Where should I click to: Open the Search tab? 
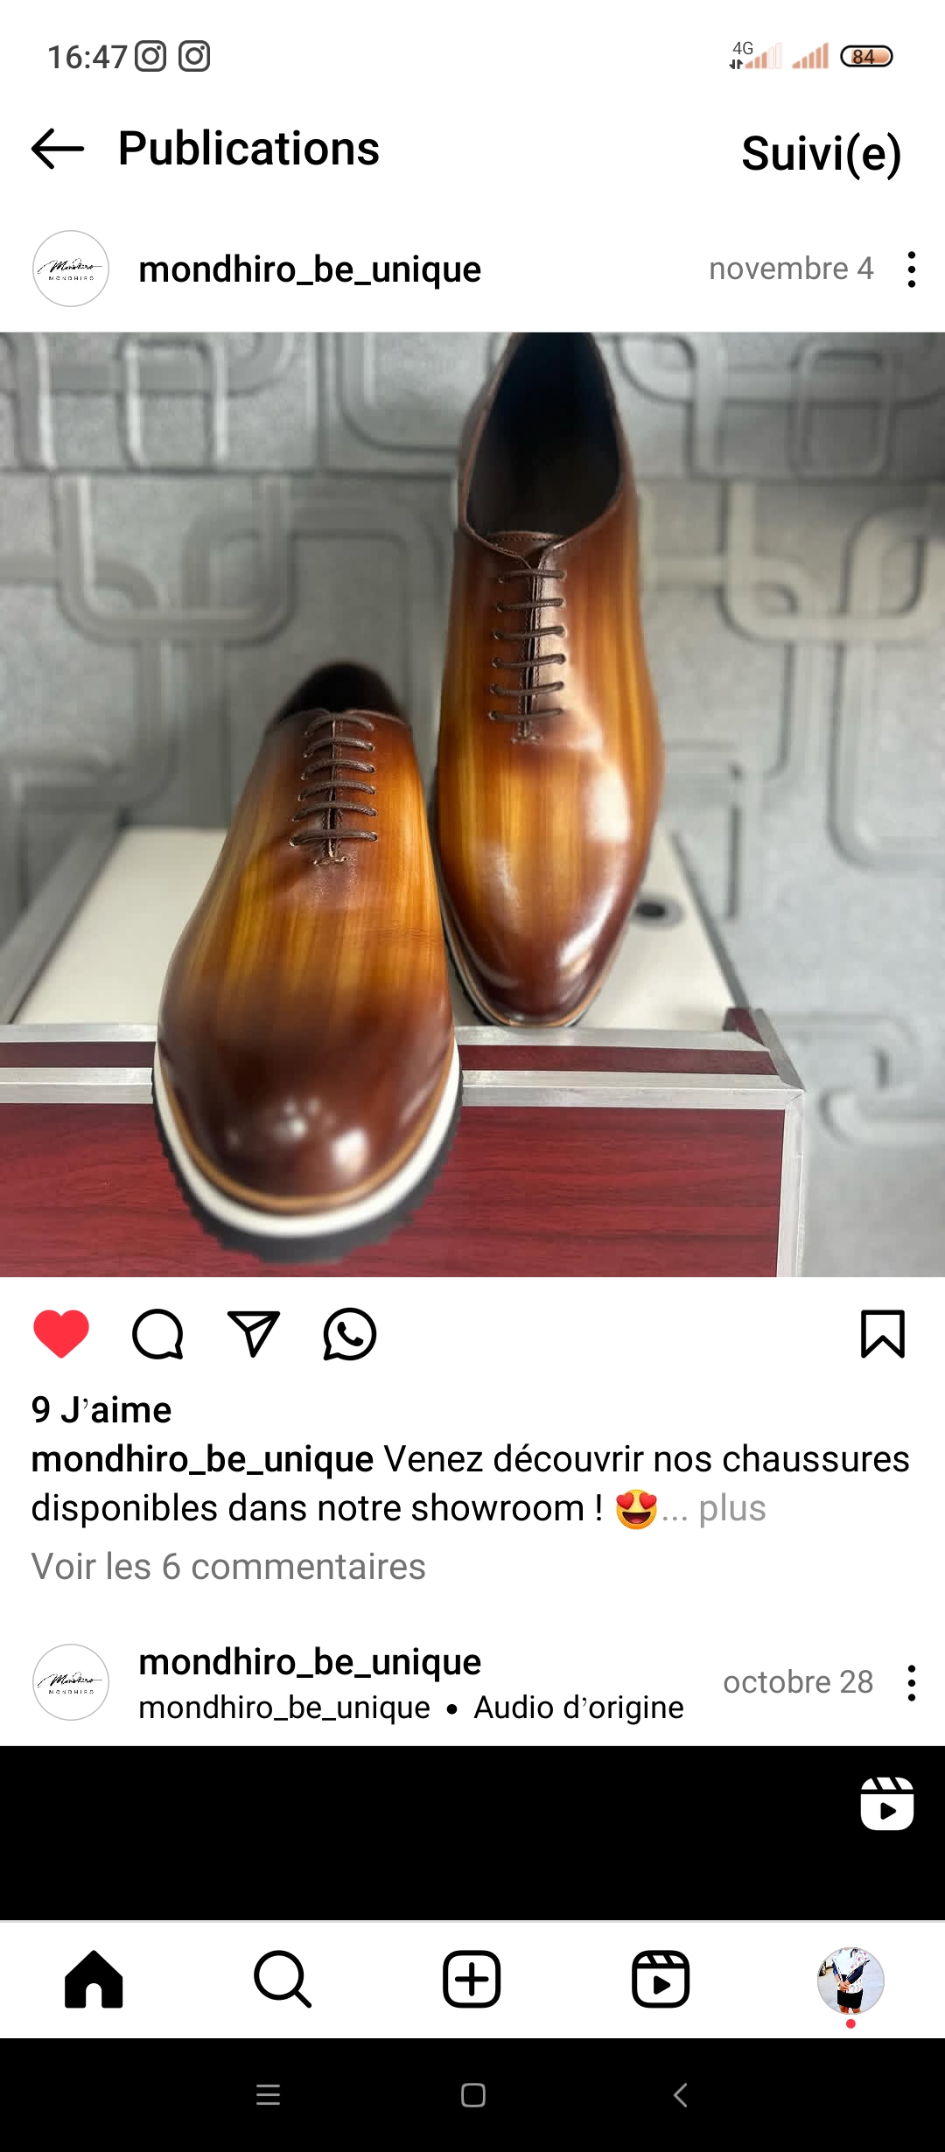click(283, 1979)
